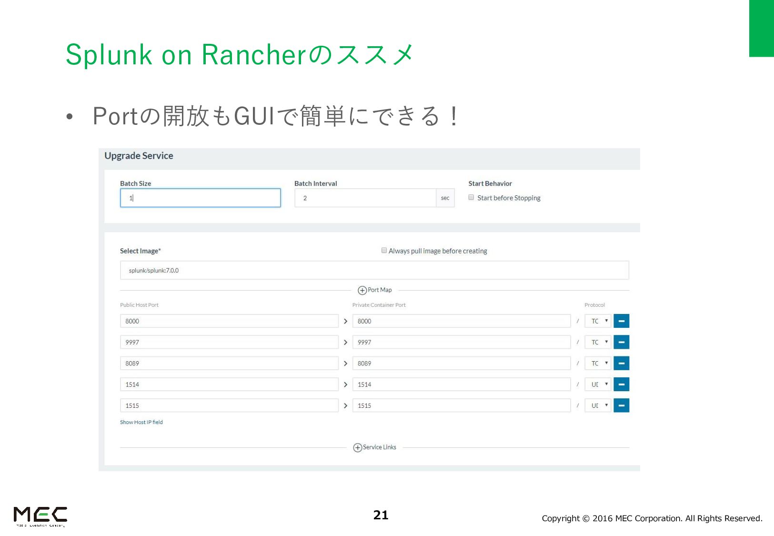Click the Upgrade Service heading
Image resolution: width=774 pixels, height=536 pixels.
pyautogui.click(x=139, y=156)
